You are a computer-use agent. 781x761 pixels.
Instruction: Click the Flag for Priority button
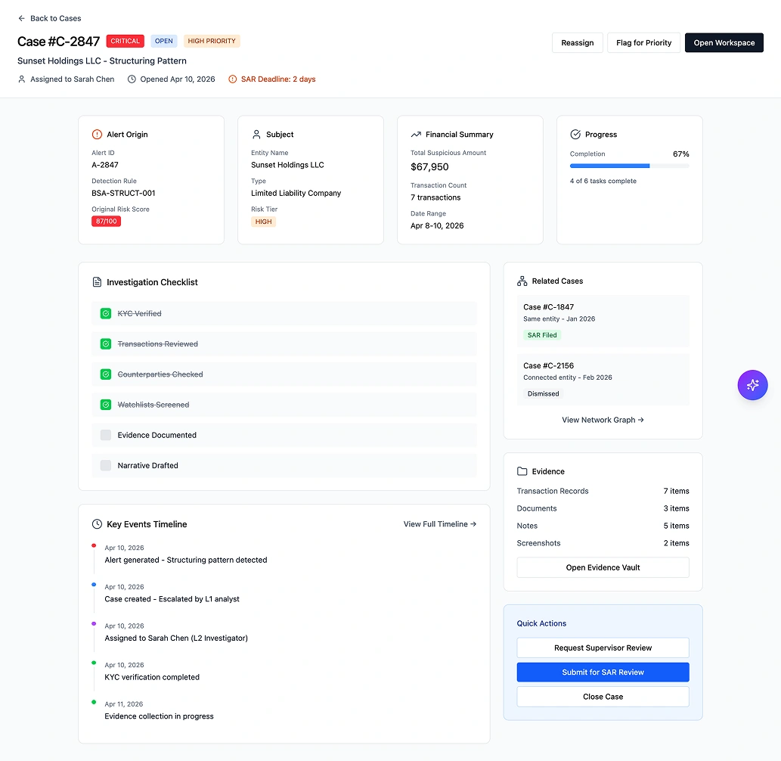tap(643, 43)
